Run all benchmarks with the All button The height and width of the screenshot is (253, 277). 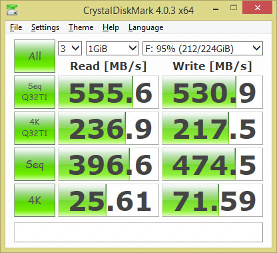pos(35,56)
